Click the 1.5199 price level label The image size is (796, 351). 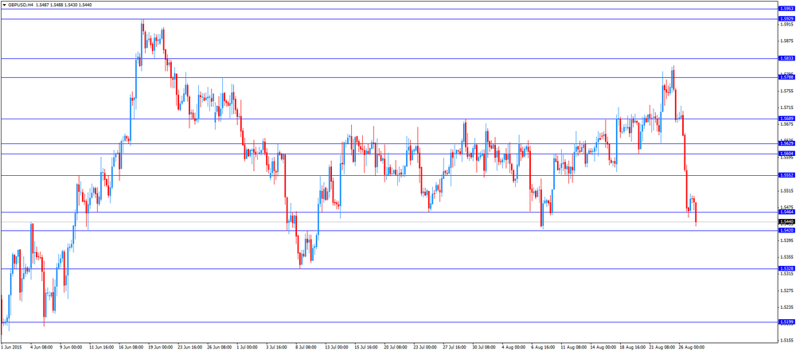coord(786,322)
